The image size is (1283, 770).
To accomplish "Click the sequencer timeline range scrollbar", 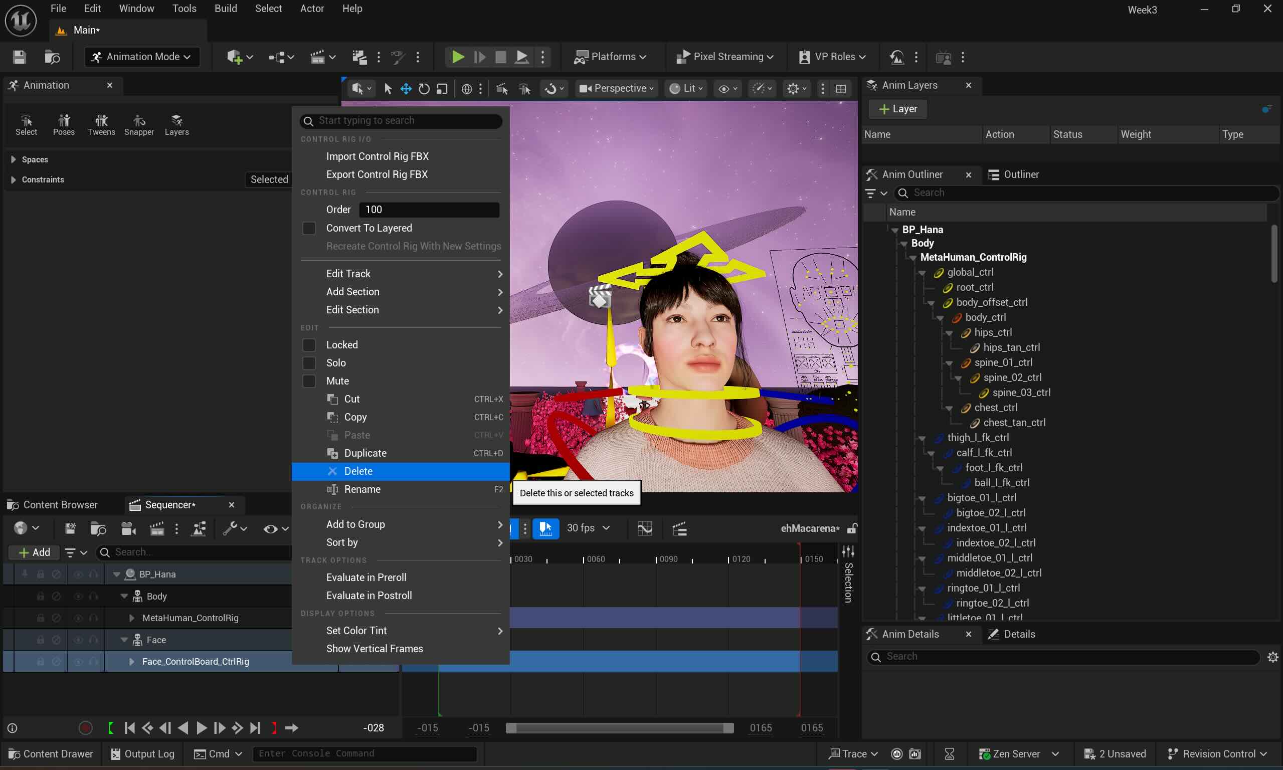I will point(620,728).
